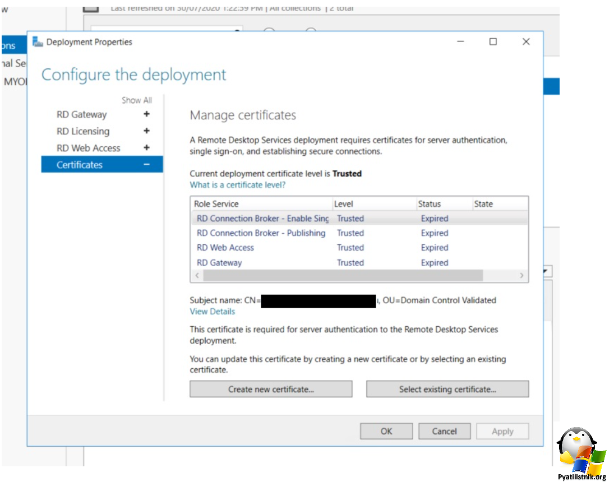Select the Certificates page
The width and height of the screenshot is (614, 482).
[x=102, y=164]
